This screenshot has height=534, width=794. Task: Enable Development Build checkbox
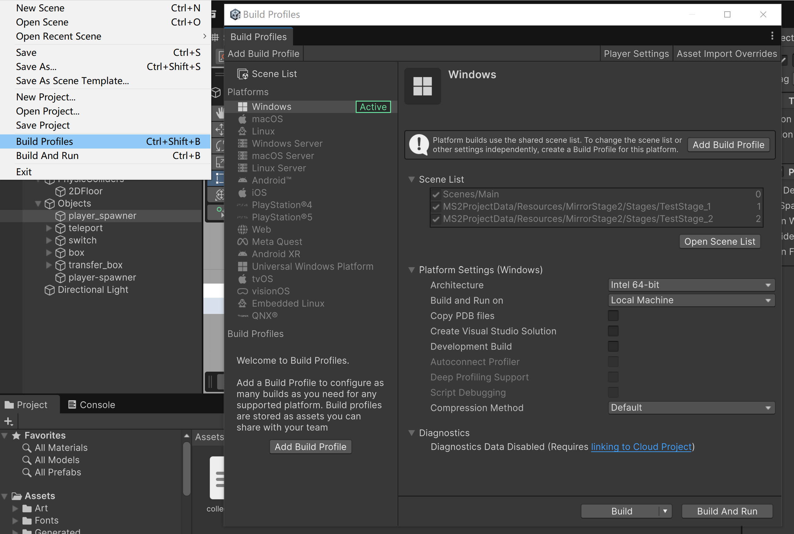613,346
